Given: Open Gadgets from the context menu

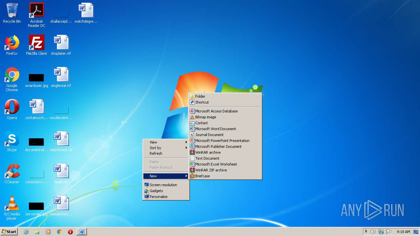Looking at the screenshot, I should point(166,191).
